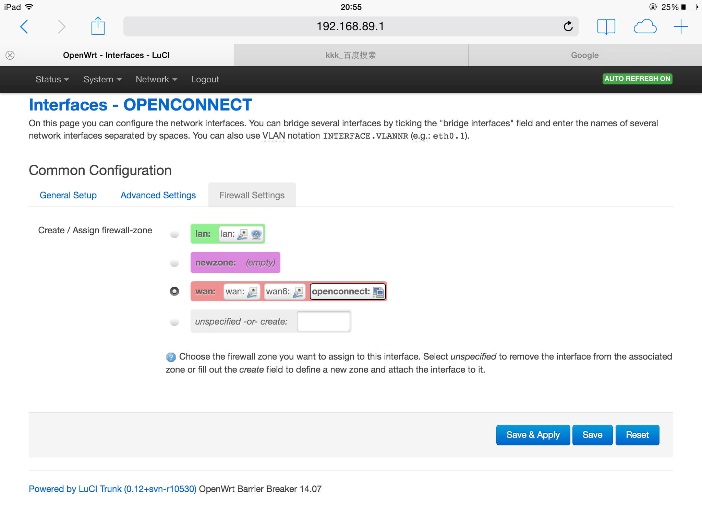
Task: Reload the page with the refresh icon
Action: tap(568, 26)
